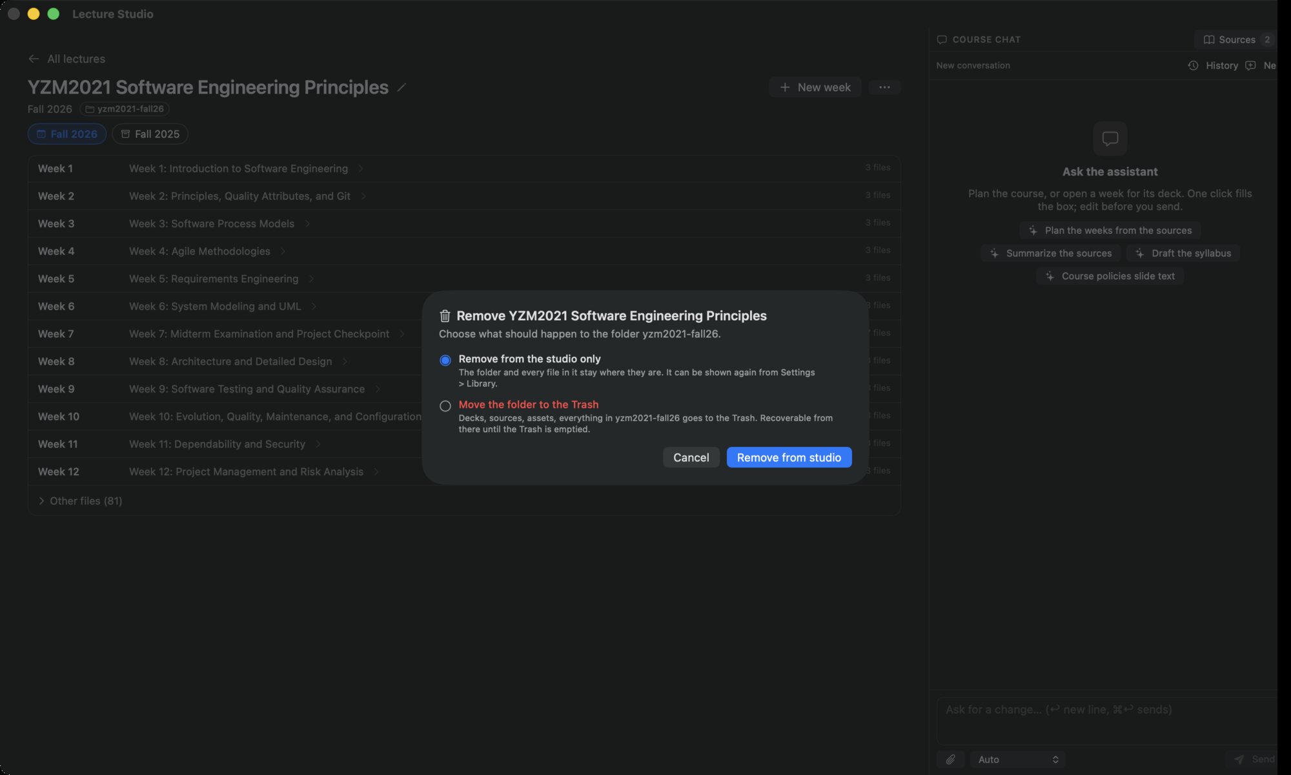
Task: Open chat History
Action: [1214, 65]
